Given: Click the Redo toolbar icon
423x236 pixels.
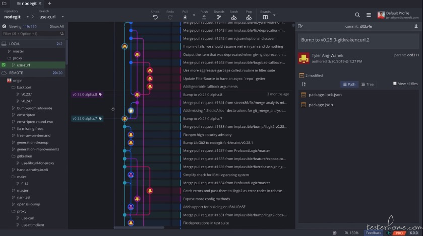Looking at the screenshot, I should tap(170, 17).
